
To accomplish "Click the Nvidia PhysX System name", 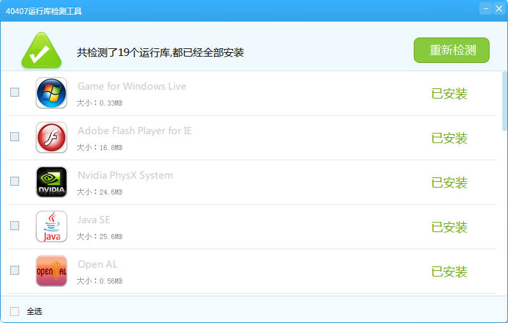I will (x=125, y=175).
